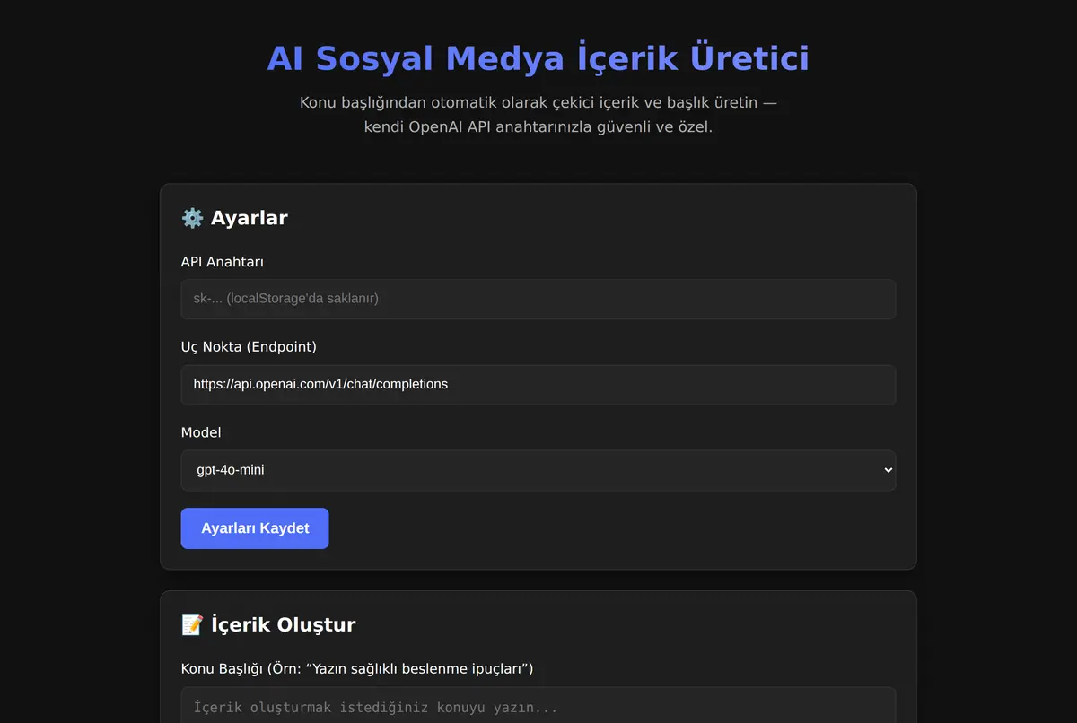This screenshot has height=723, width=1077.
Task: Click the memo icon beside İçerik Oluştur
Action: [x=192, y=624]
